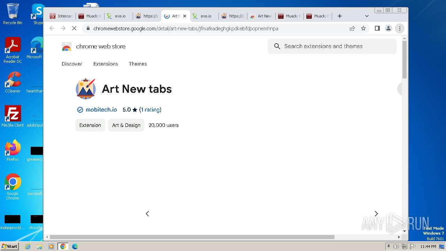Switch to the first Muack tab
Viewport: 446px width, 251px height.
tap(90, 16)
